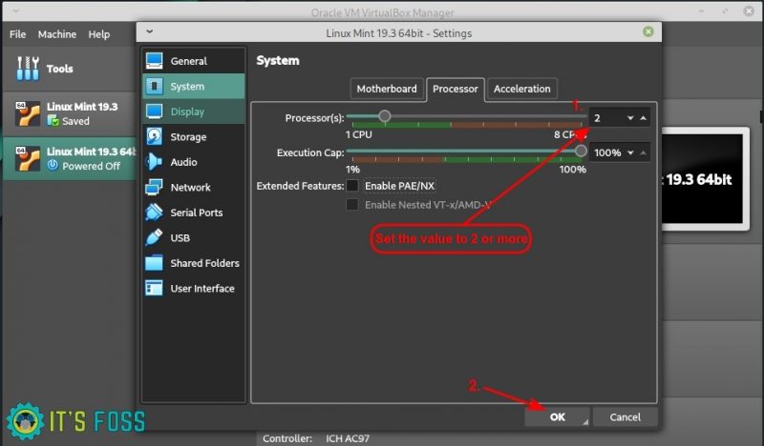Image resolution: width=764 pixels, height=446 pixels.
Task: Open the File menu
Action: pyautogui.click(x=17, y=34)
